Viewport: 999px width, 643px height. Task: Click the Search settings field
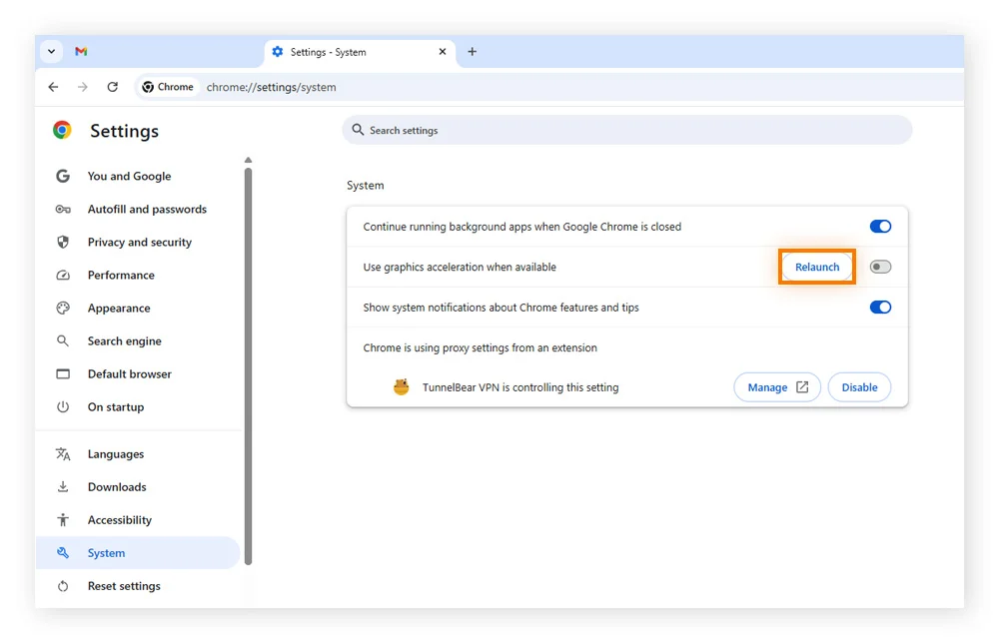coord(626,131)
